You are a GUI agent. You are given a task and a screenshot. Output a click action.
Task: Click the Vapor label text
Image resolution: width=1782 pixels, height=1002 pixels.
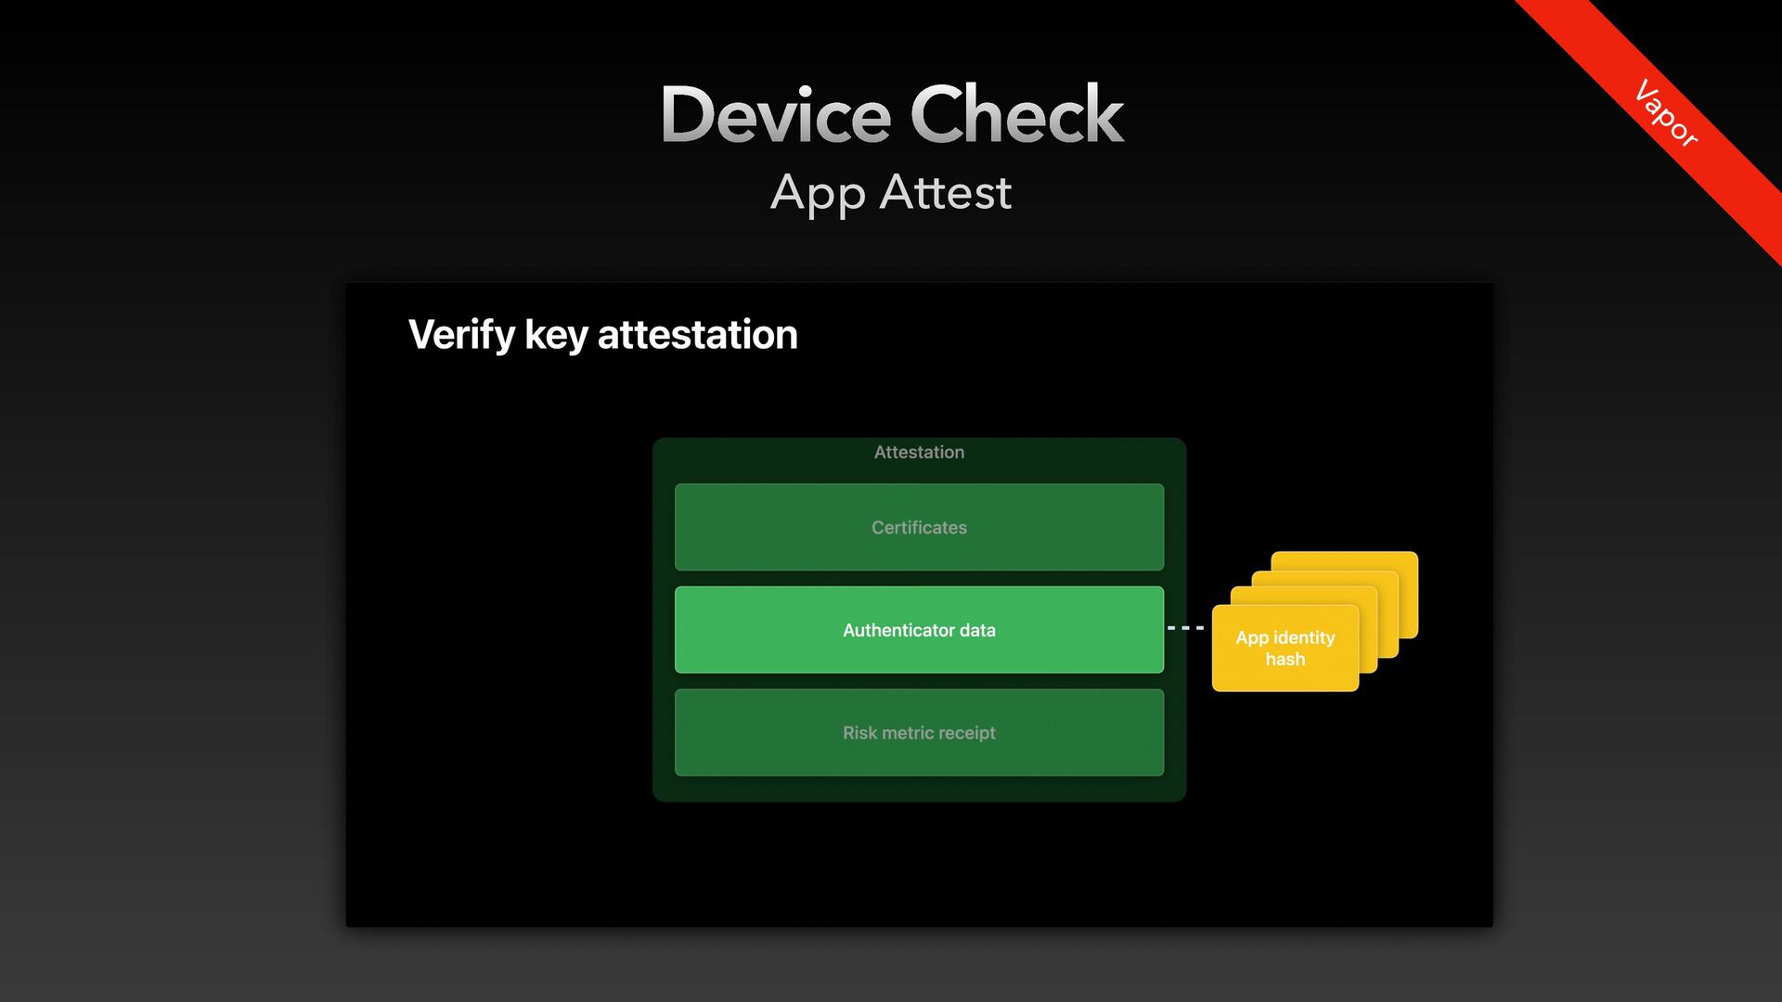(x=1667, y=113)
